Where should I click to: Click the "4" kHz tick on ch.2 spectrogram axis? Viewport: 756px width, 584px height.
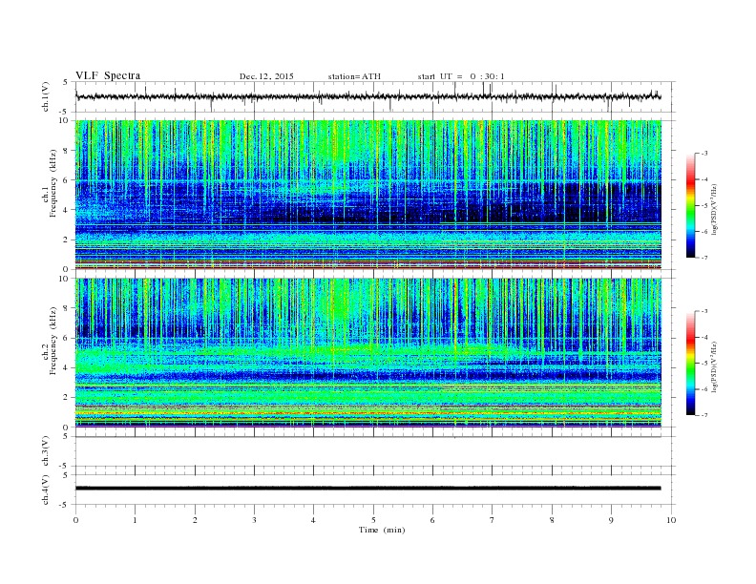click(x=66, y=367)
